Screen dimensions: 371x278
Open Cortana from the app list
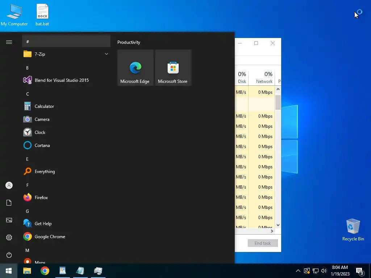tap(66, 146)
